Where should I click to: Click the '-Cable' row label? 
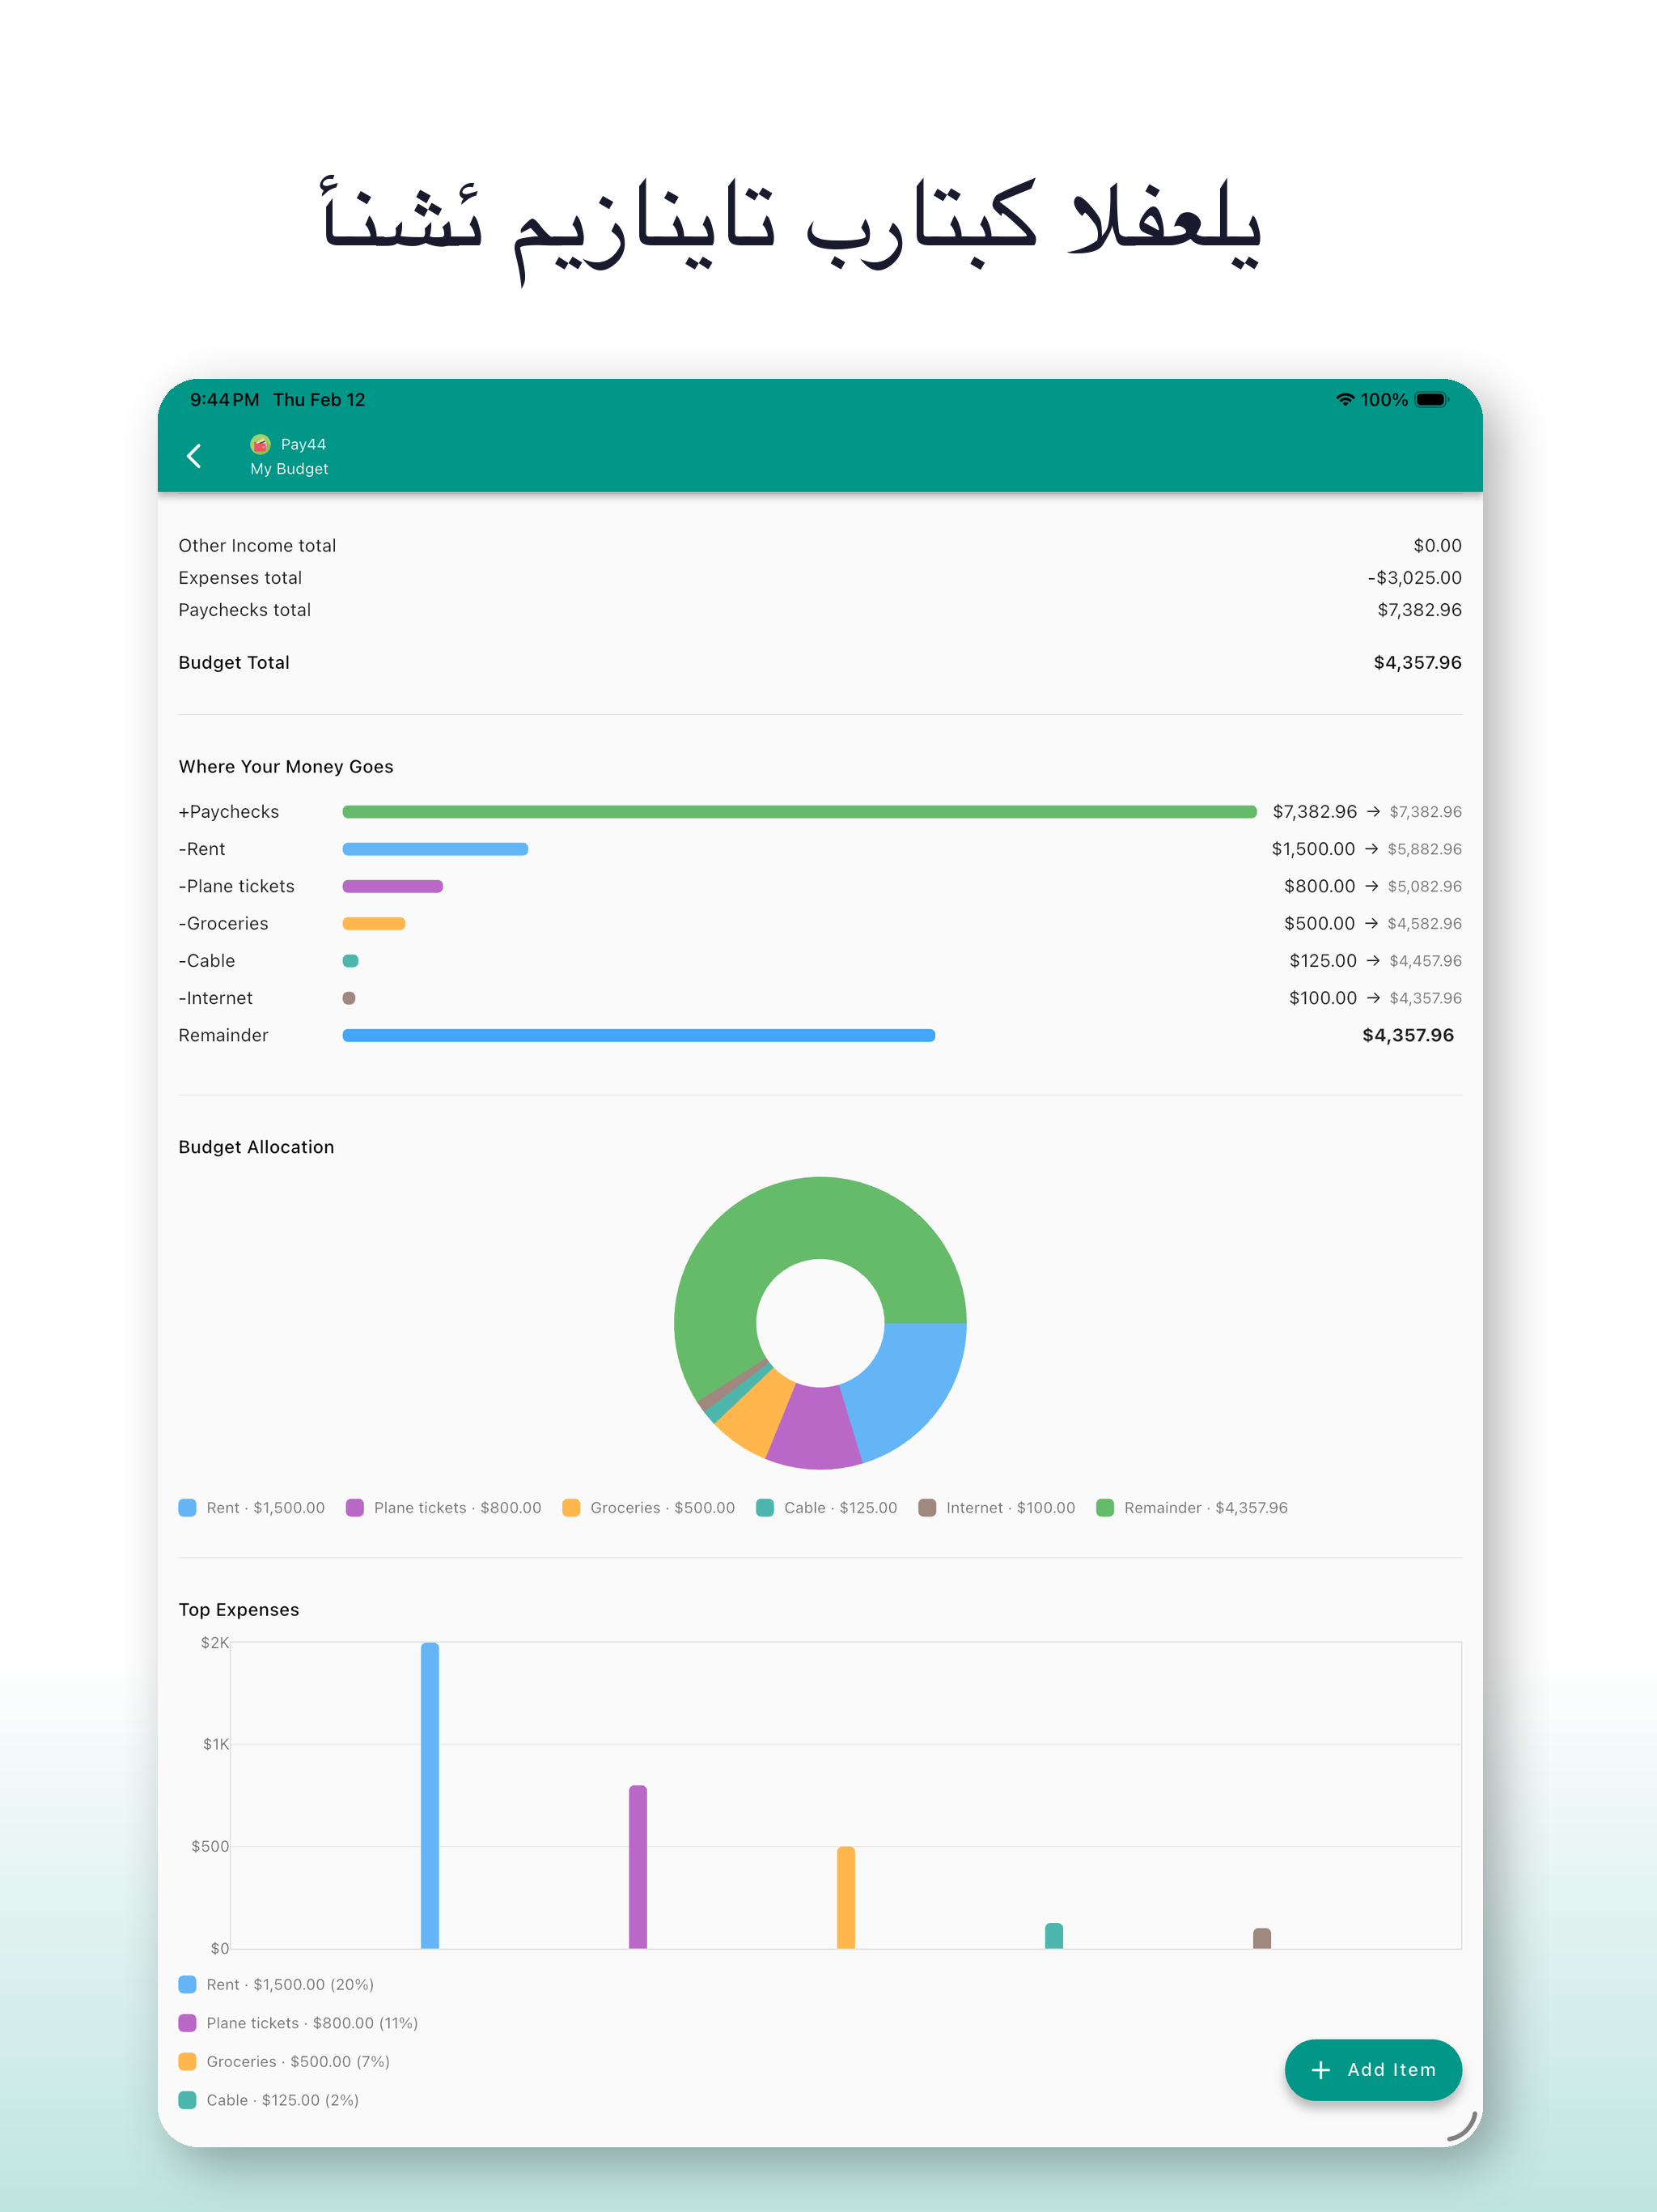tap(207, 961)
